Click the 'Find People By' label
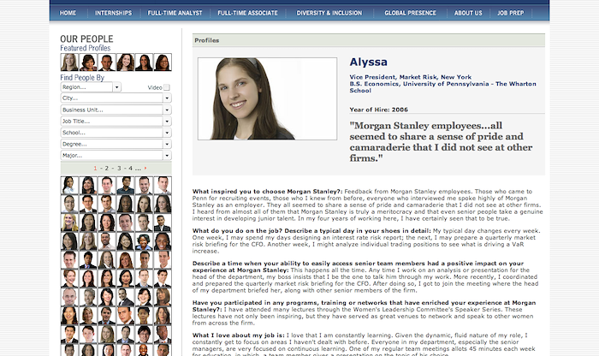 click(x=82, y=78)
